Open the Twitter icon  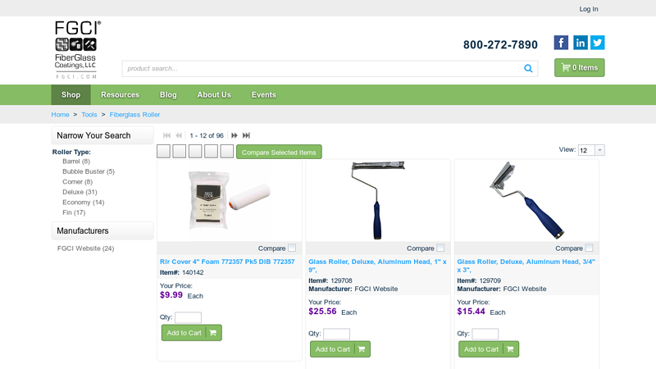point(598,43)
